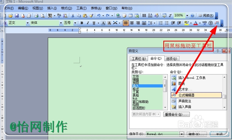The height and width of the screenshot is (140, 232).
Task: Open the 插入(I) menu
Action: (x=52, y=8)
